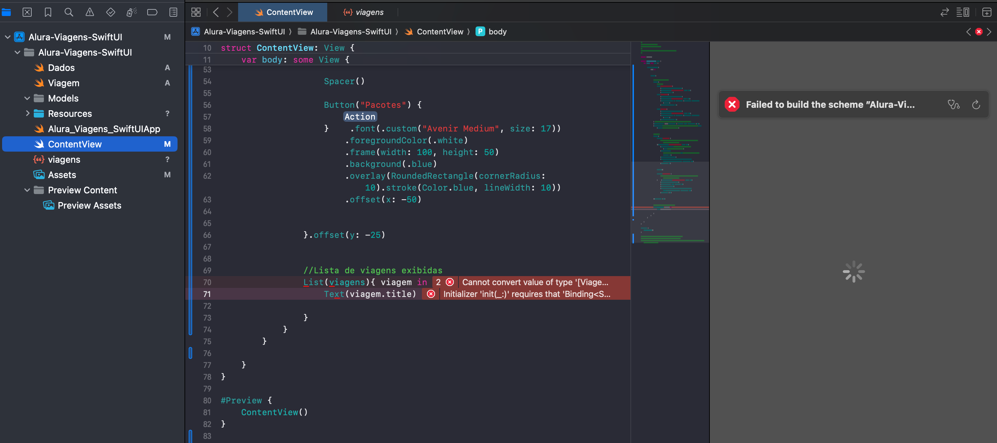
Task: Switch to the ContentView tab
Action: click(x=283, y=13)
